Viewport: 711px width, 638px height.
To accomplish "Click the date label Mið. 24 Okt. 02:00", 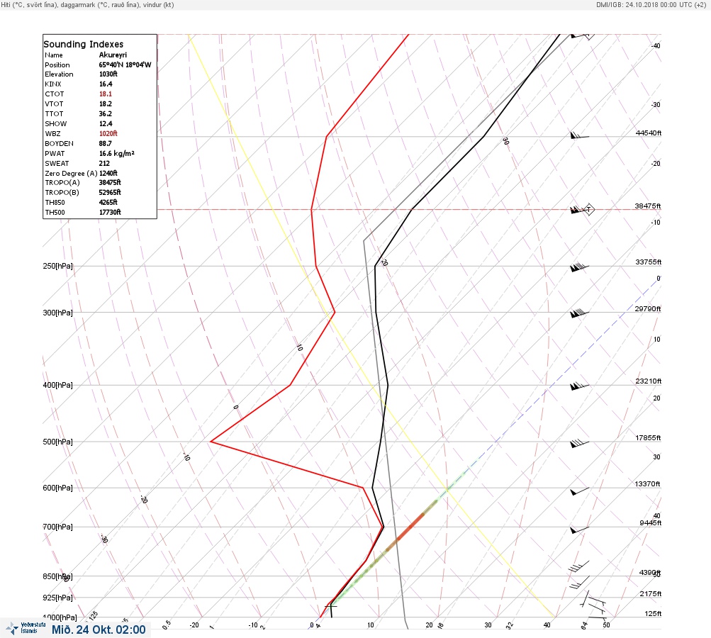I will point(99,629).
